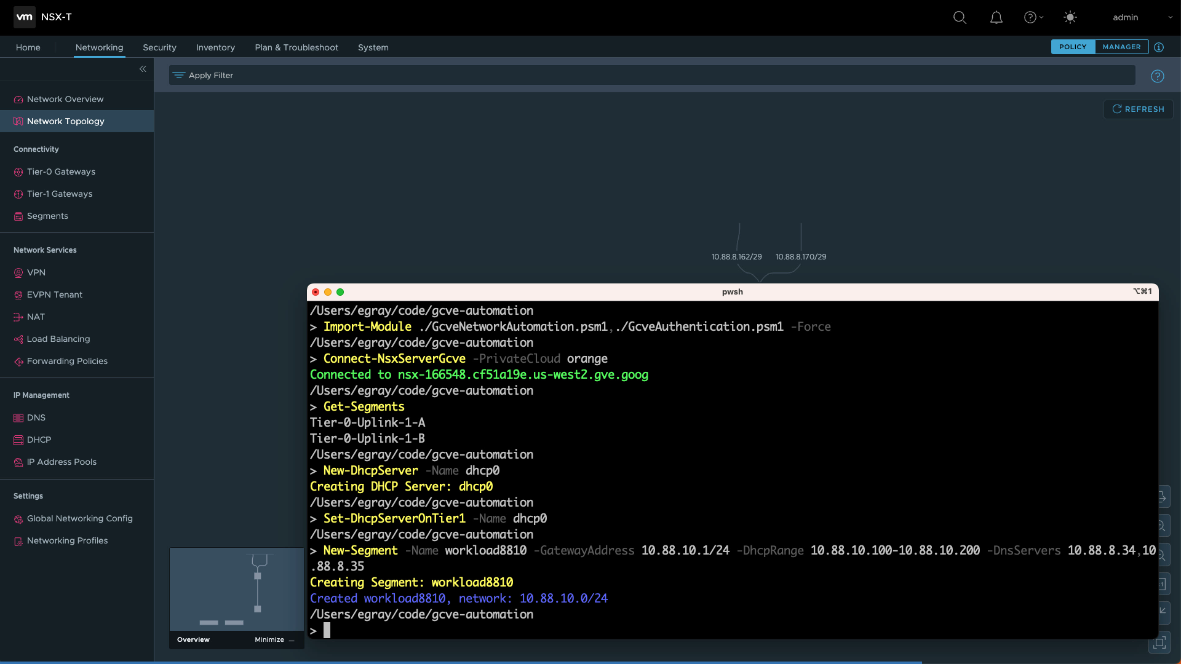Open VPN settings
Screen dimensions: 1181x664
click(36, 272)
